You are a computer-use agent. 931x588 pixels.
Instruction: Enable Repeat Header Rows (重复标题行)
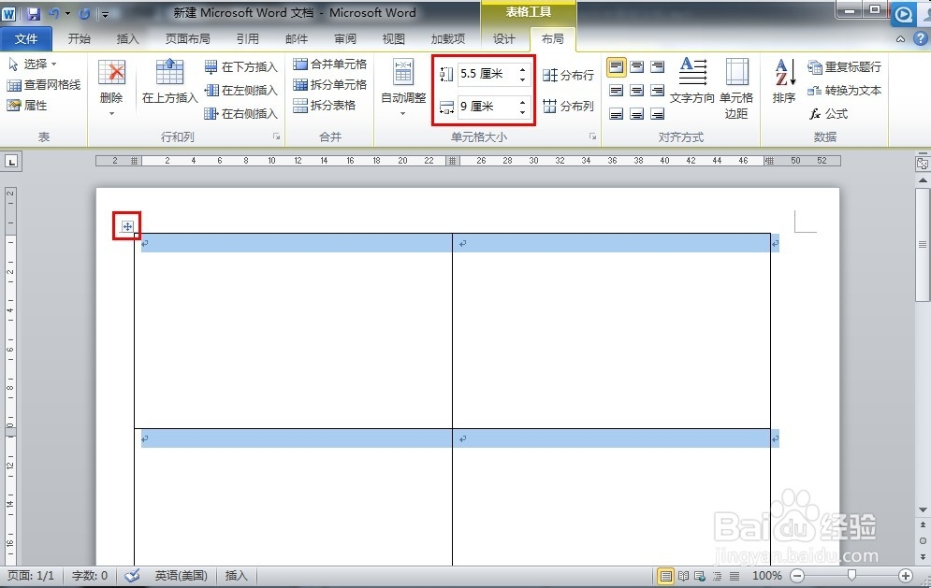[845, 66]
